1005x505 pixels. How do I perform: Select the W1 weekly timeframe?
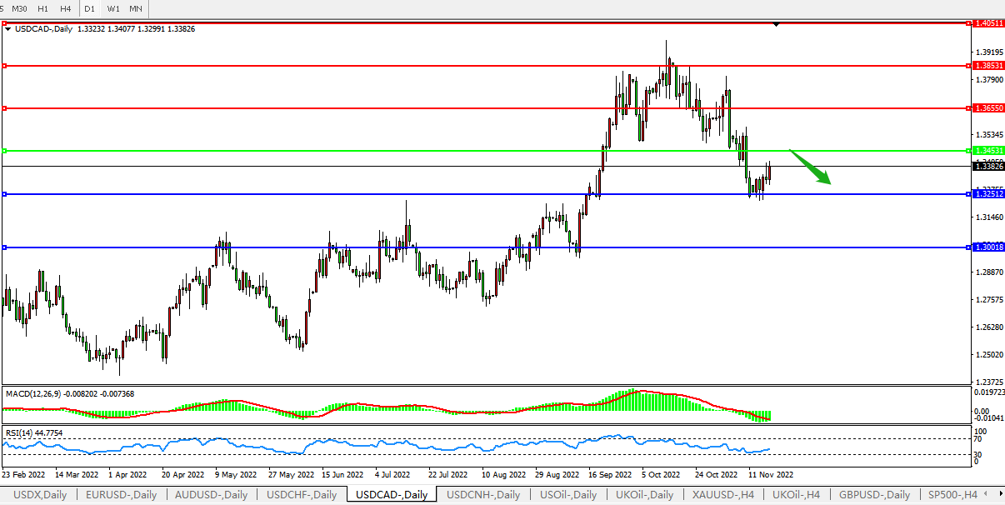113,8
